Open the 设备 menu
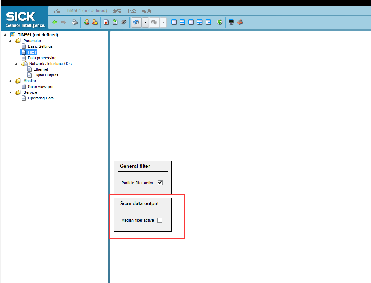The image size is (371, 283). click(56, 10)
